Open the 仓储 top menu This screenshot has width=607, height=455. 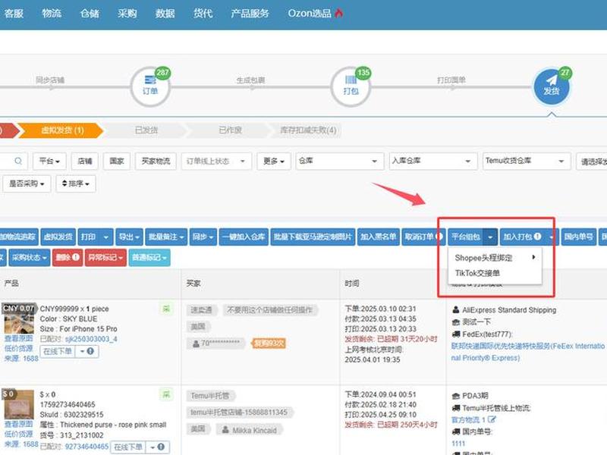pyautogui.click(x=90, y=14)
